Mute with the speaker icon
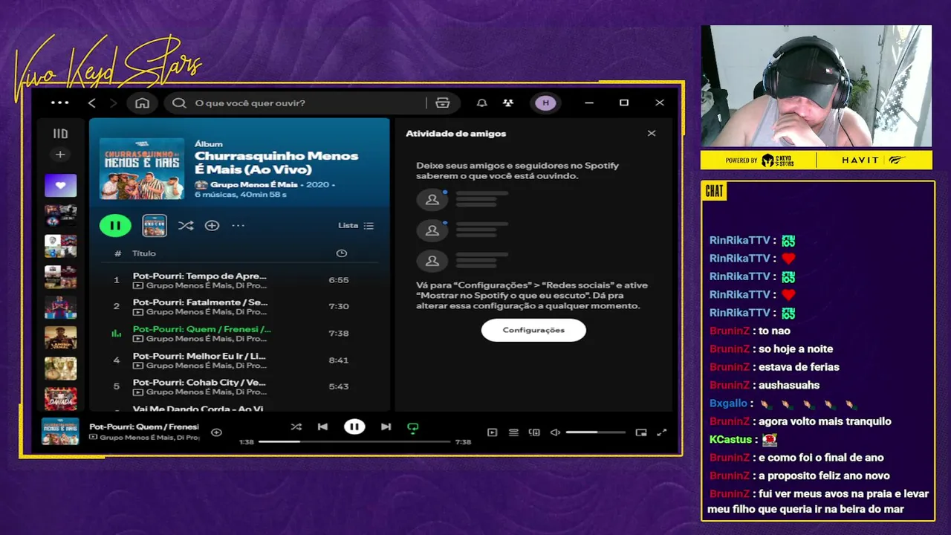The image size is (951, 535). click(555, 432)
